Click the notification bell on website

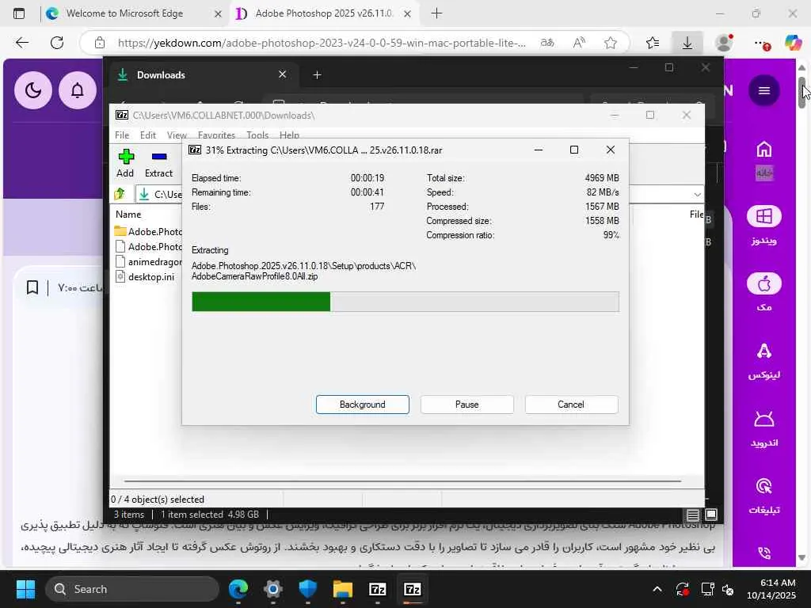(x=78, y=90)
